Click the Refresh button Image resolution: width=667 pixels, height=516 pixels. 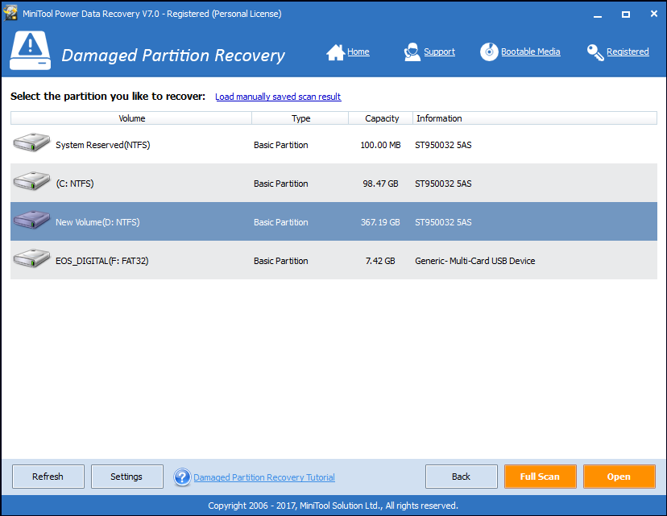click(x=48, y=477)
